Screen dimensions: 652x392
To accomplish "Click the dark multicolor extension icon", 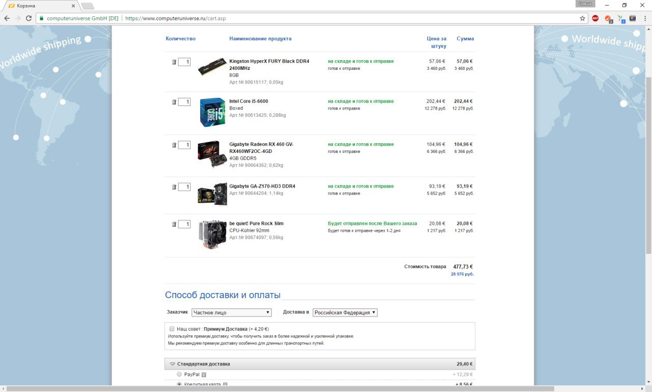I will tap(633, 18).
